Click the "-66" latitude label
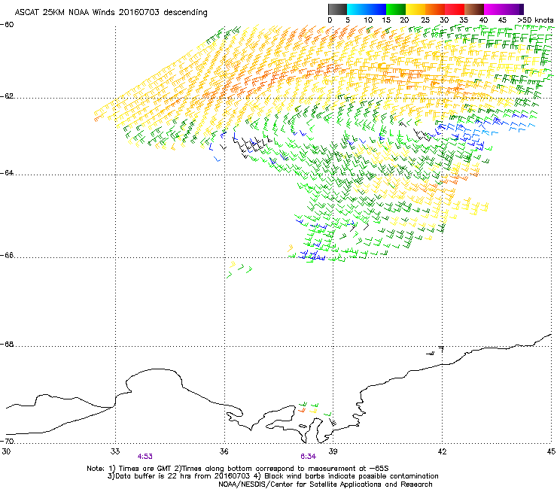The width and height of the screenshot is (557, 489). tap(8, 255)
